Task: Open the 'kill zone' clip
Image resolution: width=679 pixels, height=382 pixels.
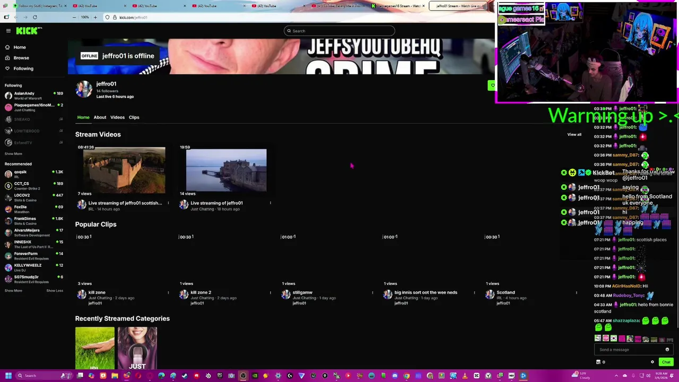Action: tap(121, 260)
